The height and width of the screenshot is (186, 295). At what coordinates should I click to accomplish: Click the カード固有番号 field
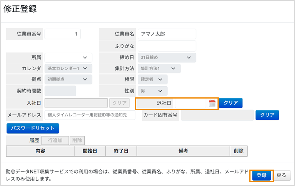pos(217,115)
